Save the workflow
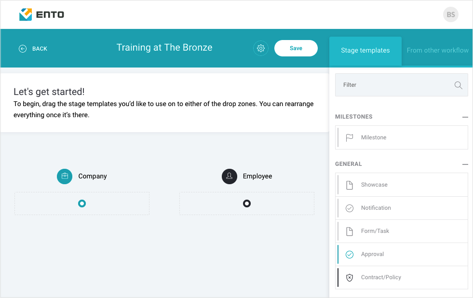The width and height of the screenshot is (473, 298). tap(296, 48)
